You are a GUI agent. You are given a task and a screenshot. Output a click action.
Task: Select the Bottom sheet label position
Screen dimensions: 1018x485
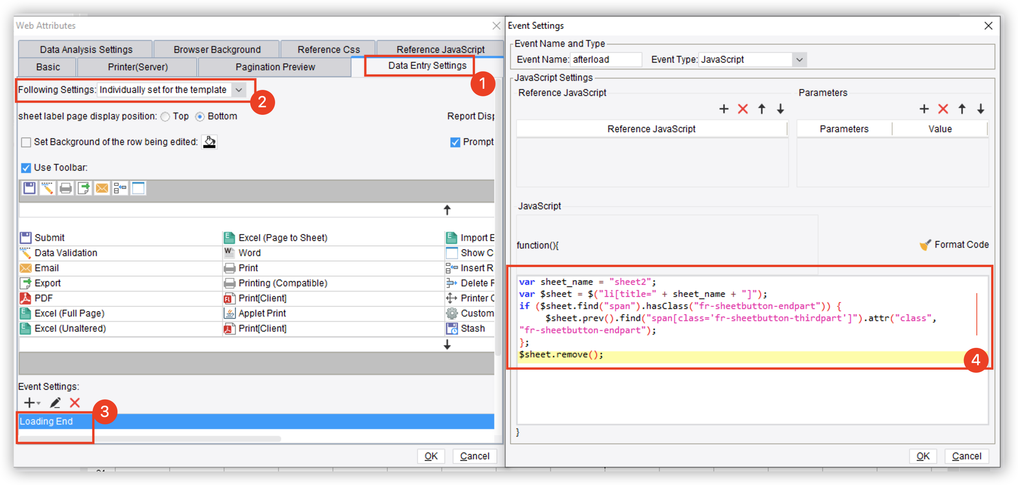tap(200, 116)
